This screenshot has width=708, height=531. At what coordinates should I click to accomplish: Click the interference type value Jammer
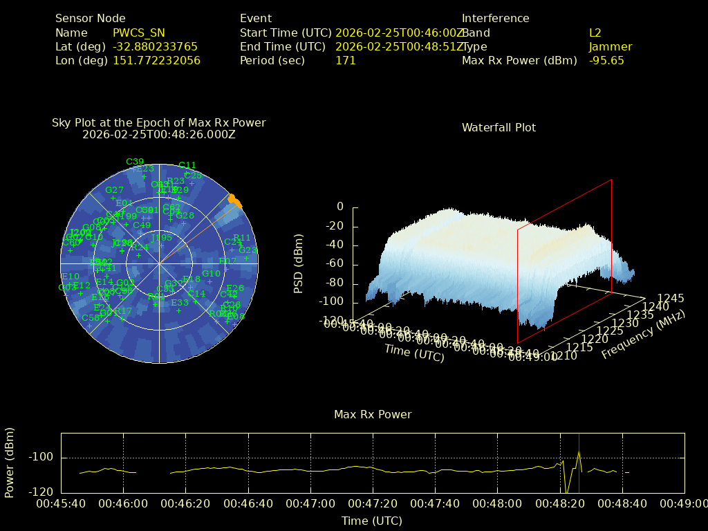611,46
